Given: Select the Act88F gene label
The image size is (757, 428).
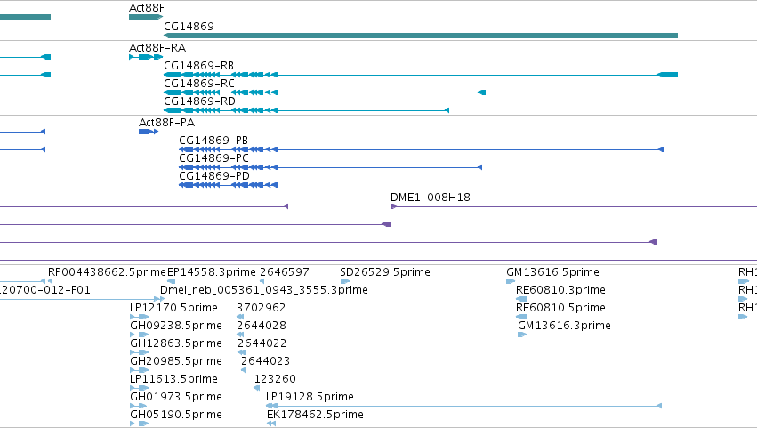Looking at the screenshot, I should click(146, 8).
